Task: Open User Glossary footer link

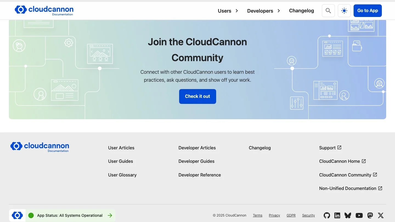Action: tap(122, 175)
